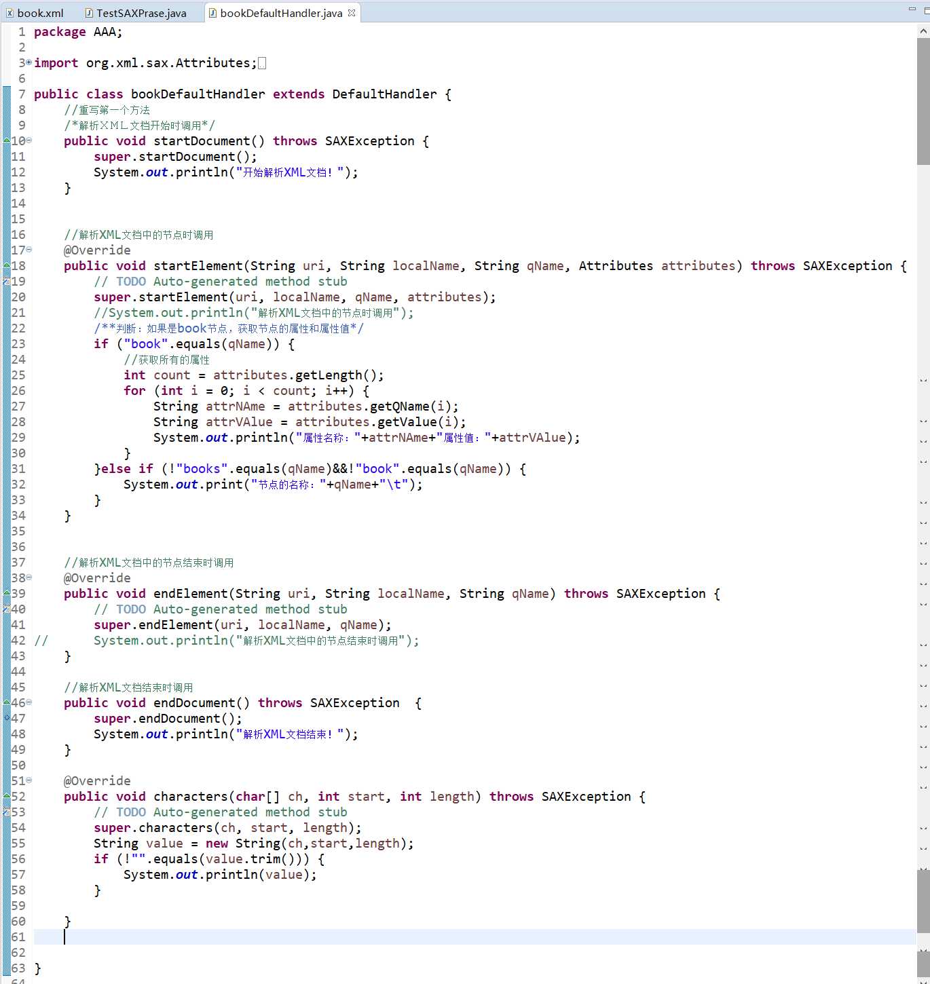Click @Override annotation on line 51
The width and height of the screenshot is (930, 984).
pos(97,781)
